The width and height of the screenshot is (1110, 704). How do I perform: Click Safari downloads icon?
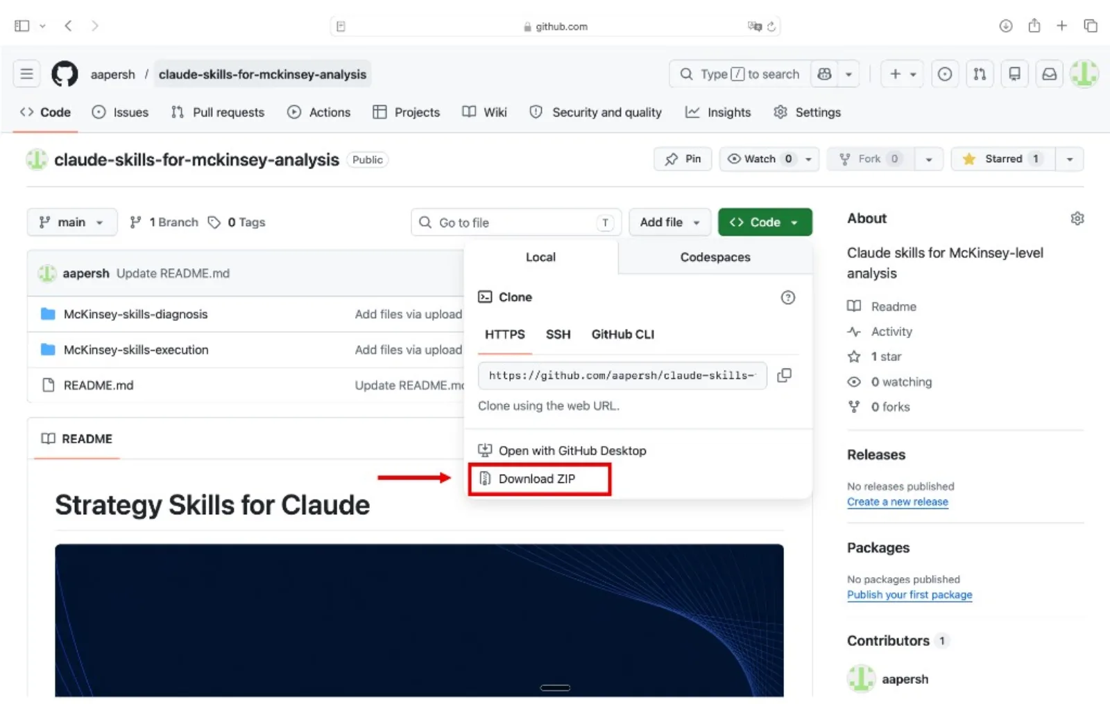click(1006, 26)
